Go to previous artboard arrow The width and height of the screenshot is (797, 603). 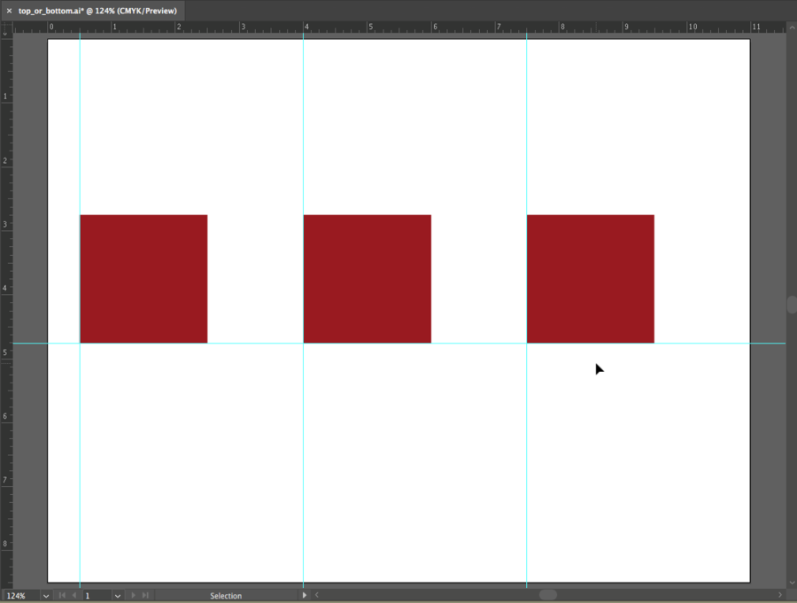(x=74, y=596)
